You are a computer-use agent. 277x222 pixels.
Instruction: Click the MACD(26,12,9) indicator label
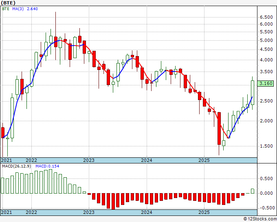pyautogui.click(x=17, y=166)
